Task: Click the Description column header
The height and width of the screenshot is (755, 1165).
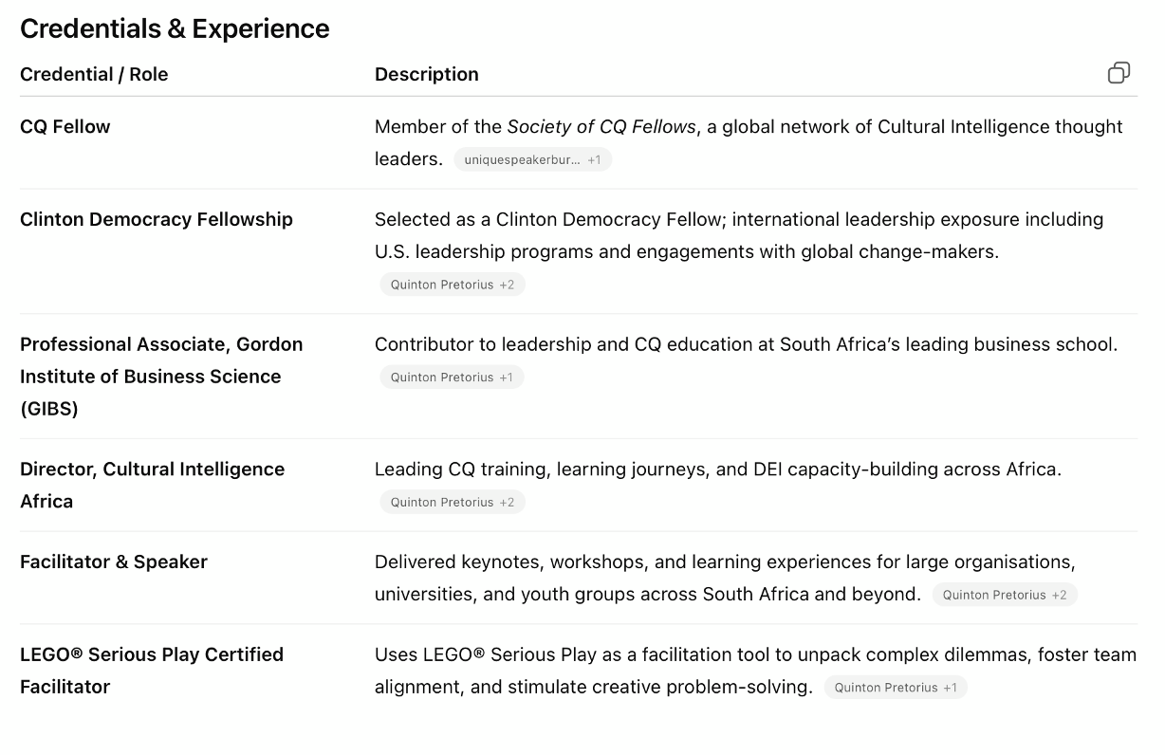Action: pos(427,74)
